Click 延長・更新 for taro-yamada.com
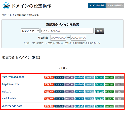Viewport: 125px width, 113px height. 49,77
